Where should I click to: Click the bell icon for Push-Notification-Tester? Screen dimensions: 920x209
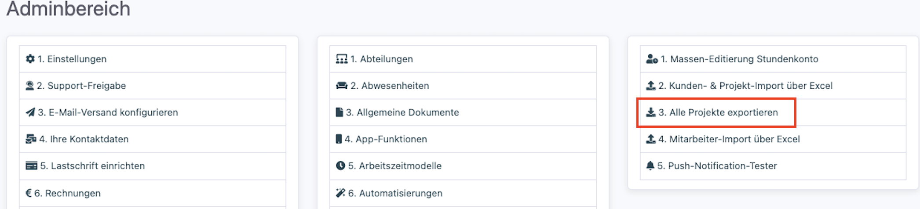pyautogui.click(x=650, y=166)
